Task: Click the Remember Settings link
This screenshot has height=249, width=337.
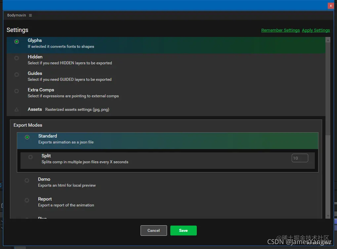Action: tap(280, 30)
